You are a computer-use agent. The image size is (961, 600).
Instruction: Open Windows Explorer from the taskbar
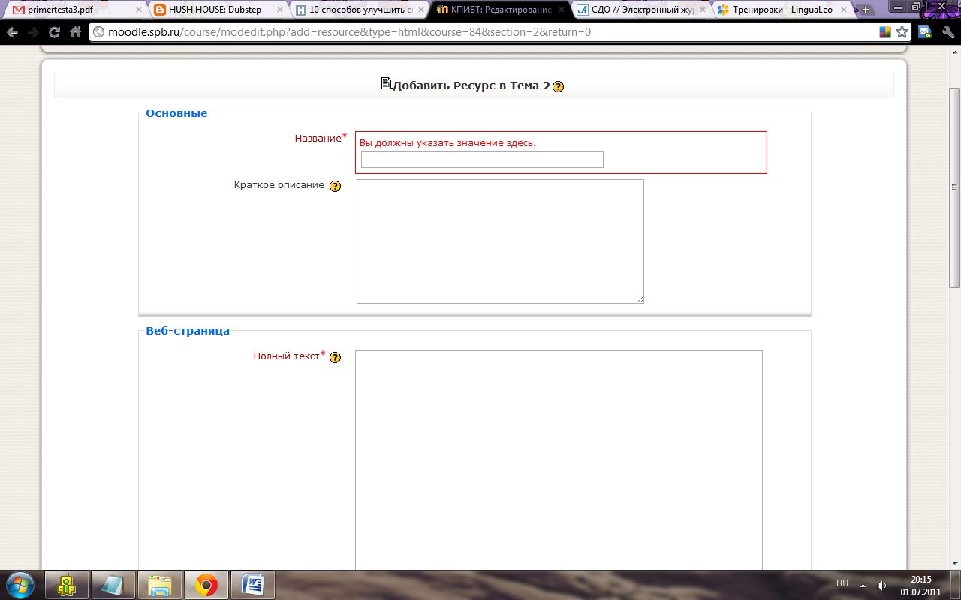click(x=160, y=584)
